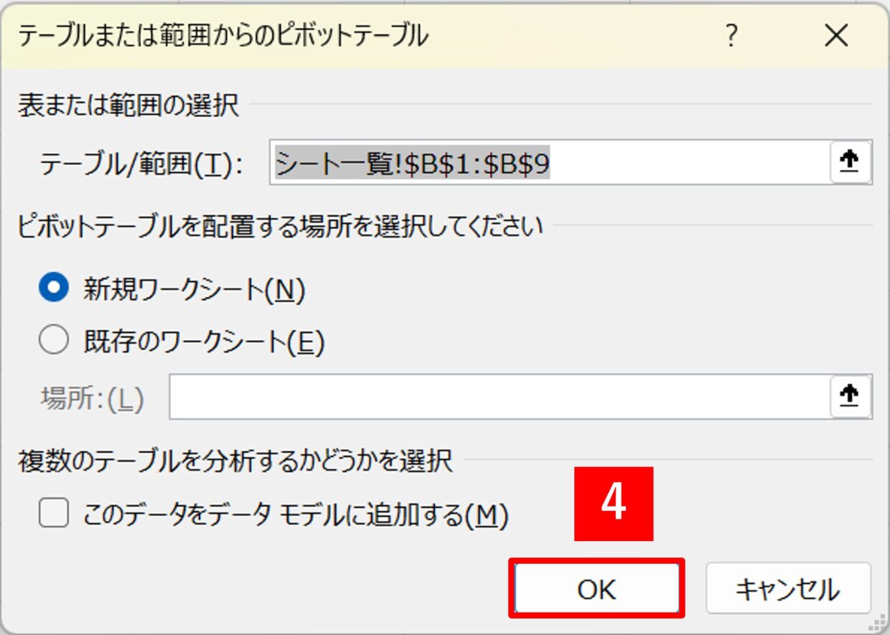Click the 新規ワークシート(N) label text

pyautogui.click(x=195, y=289)
